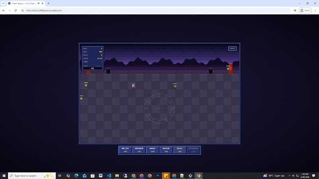Open a new browser tab
This screenshot has width=319, height=179.
click(x=48, y=3)
